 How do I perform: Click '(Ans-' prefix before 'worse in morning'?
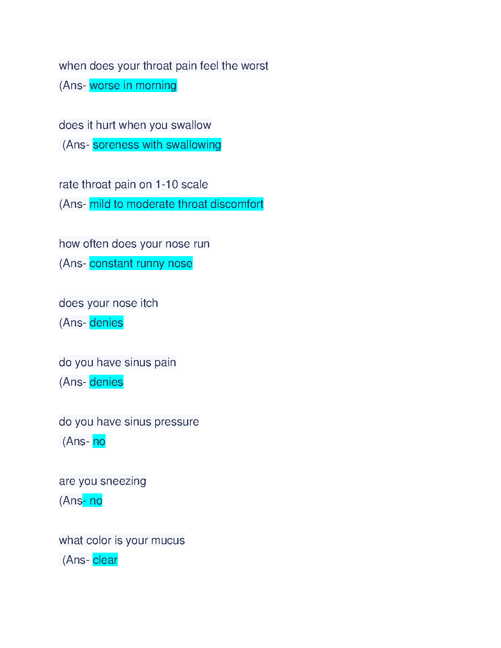coord(73,85)
